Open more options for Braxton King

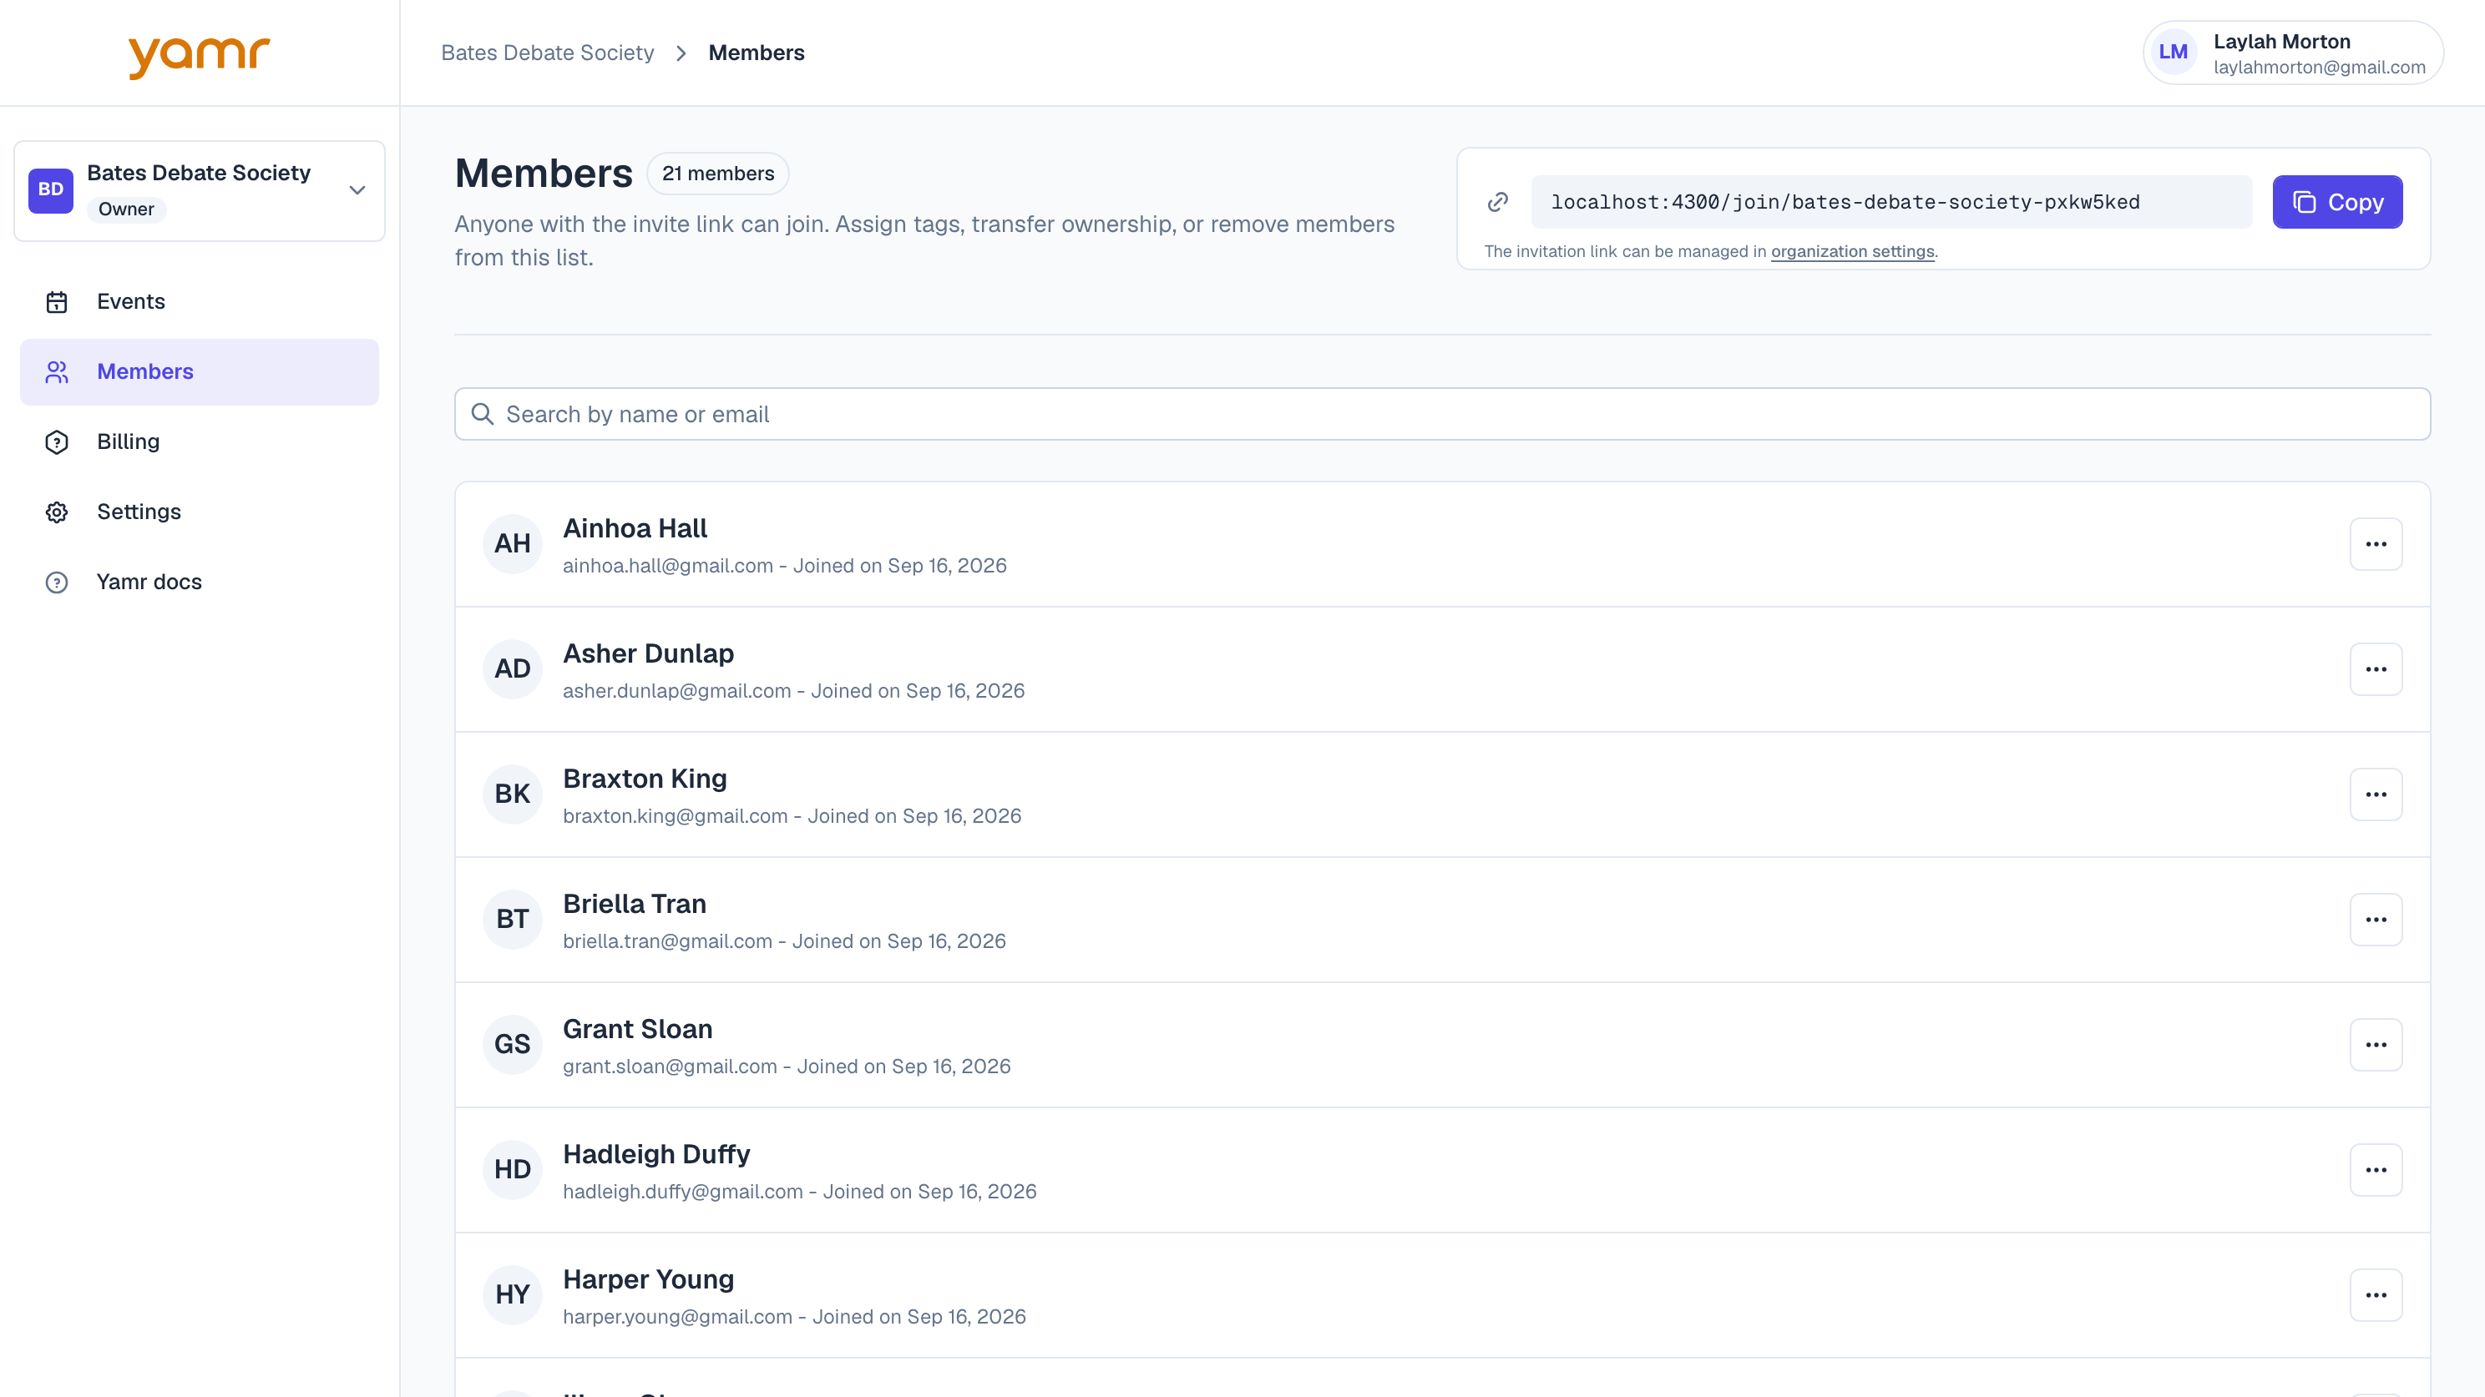2376,794
